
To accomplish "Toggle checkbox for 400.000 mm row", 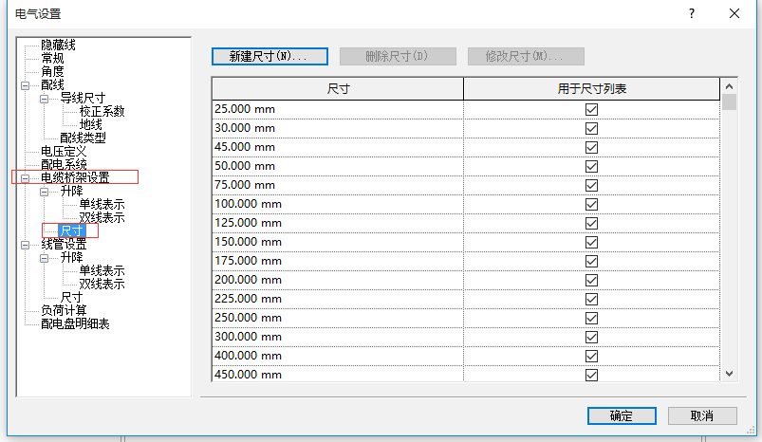I will tap(591, 356).
